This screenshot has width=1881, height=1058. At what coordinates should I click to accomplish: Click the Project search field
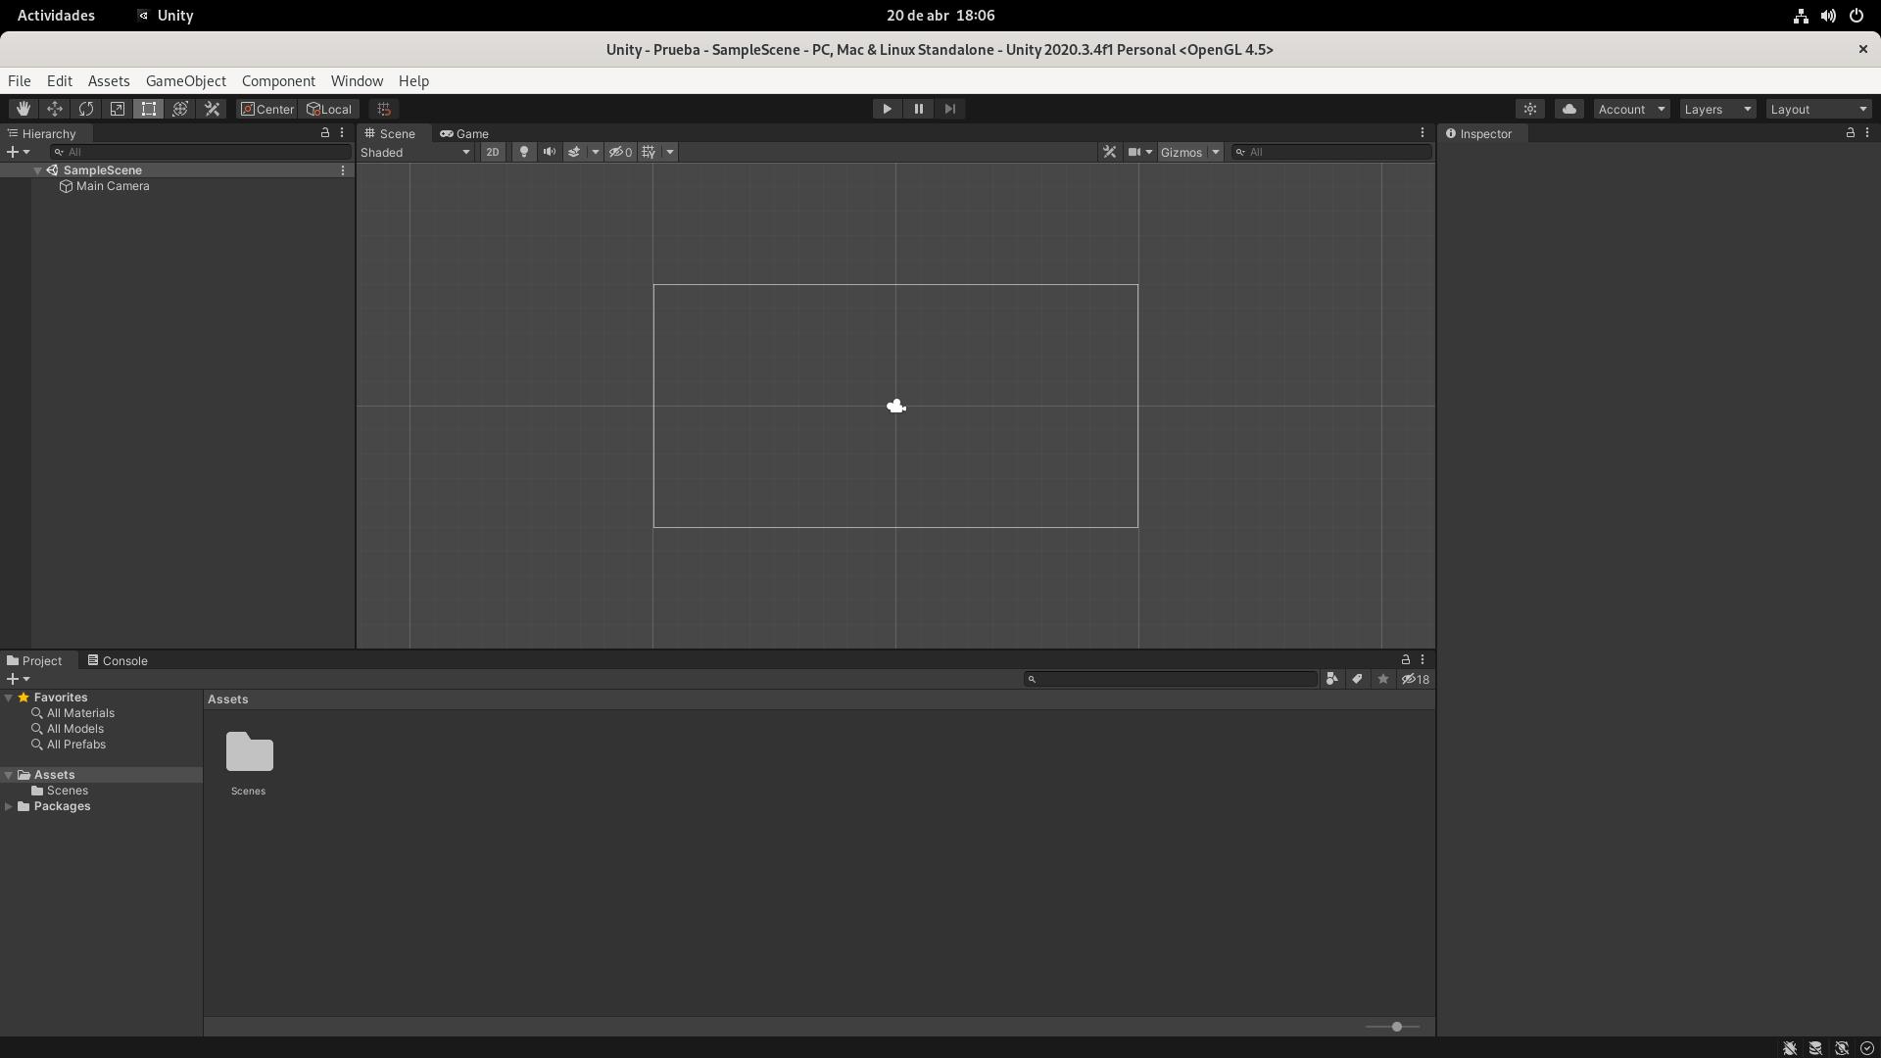1171,679
